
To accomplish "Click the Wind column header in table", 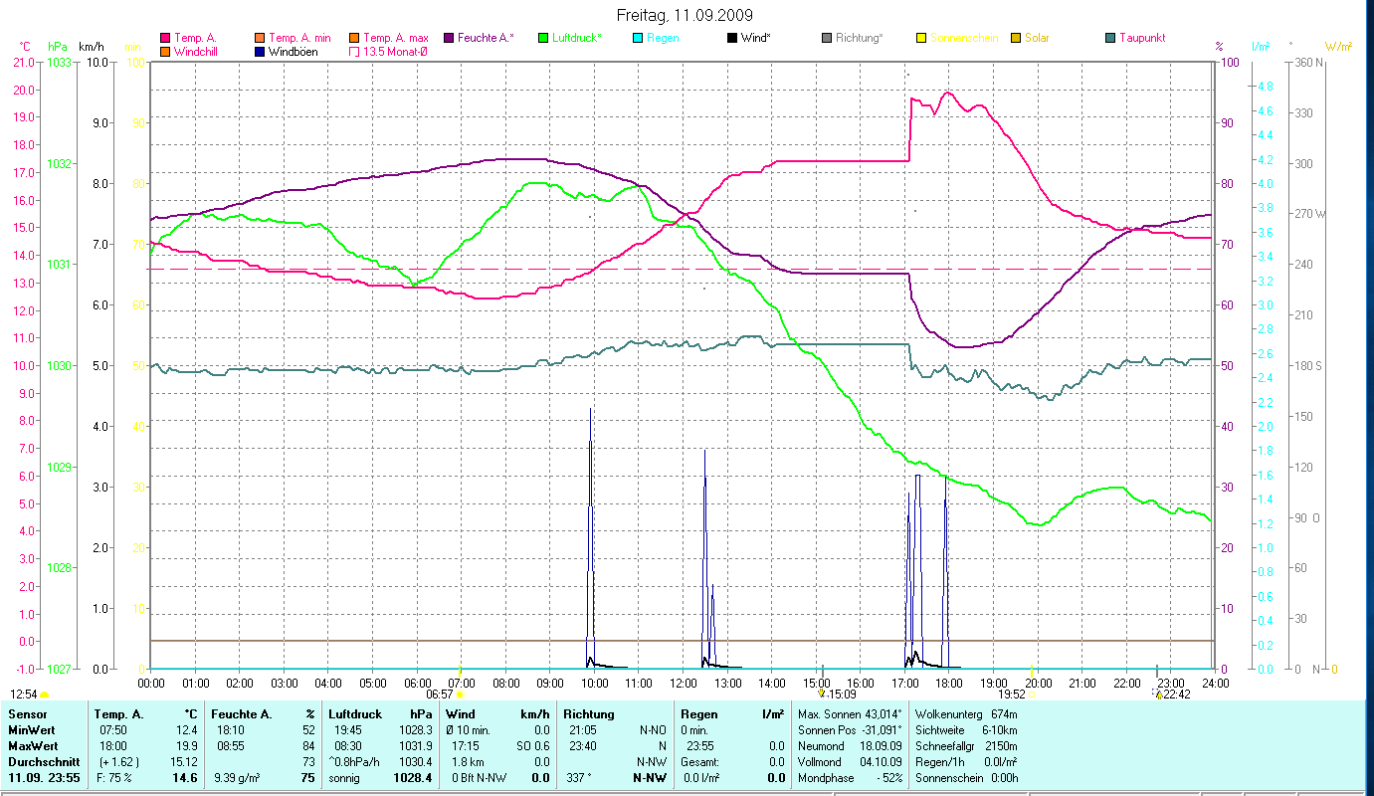I will point(461,714).
